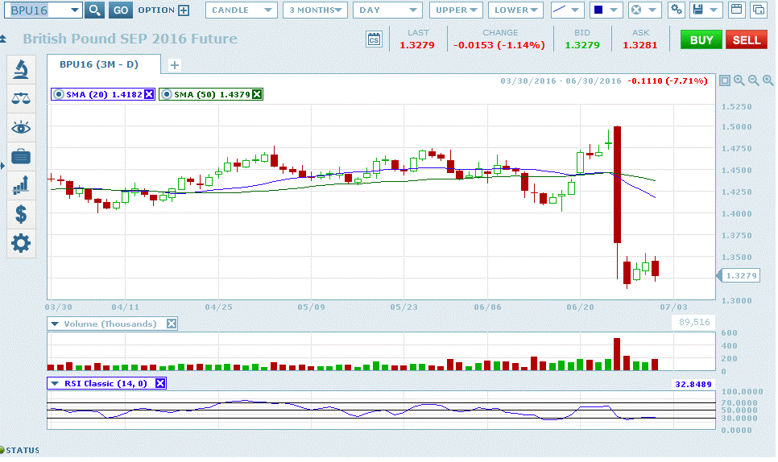Open the Portfolio briefcase sidebar icon
This screenshot has width=778, height=462.
pyautogui.click(x=21, y=157)
